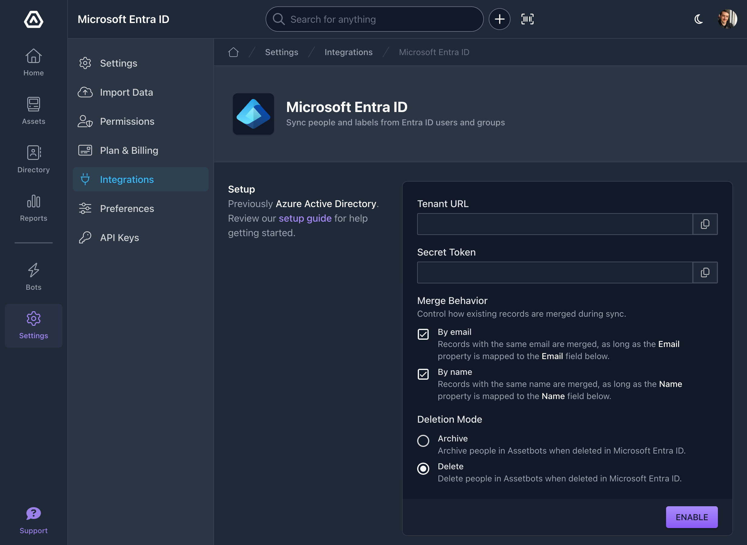
Task: Open the barcode scanner icon
Action: click(x=528, y=19)
